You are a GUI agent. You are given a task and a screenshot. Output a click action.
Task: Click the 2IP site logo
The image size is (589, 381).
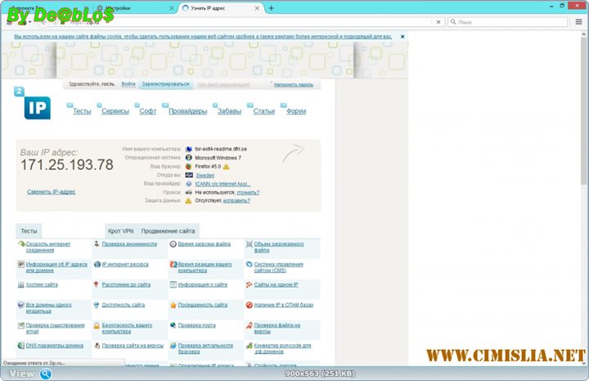click(34, 107)
